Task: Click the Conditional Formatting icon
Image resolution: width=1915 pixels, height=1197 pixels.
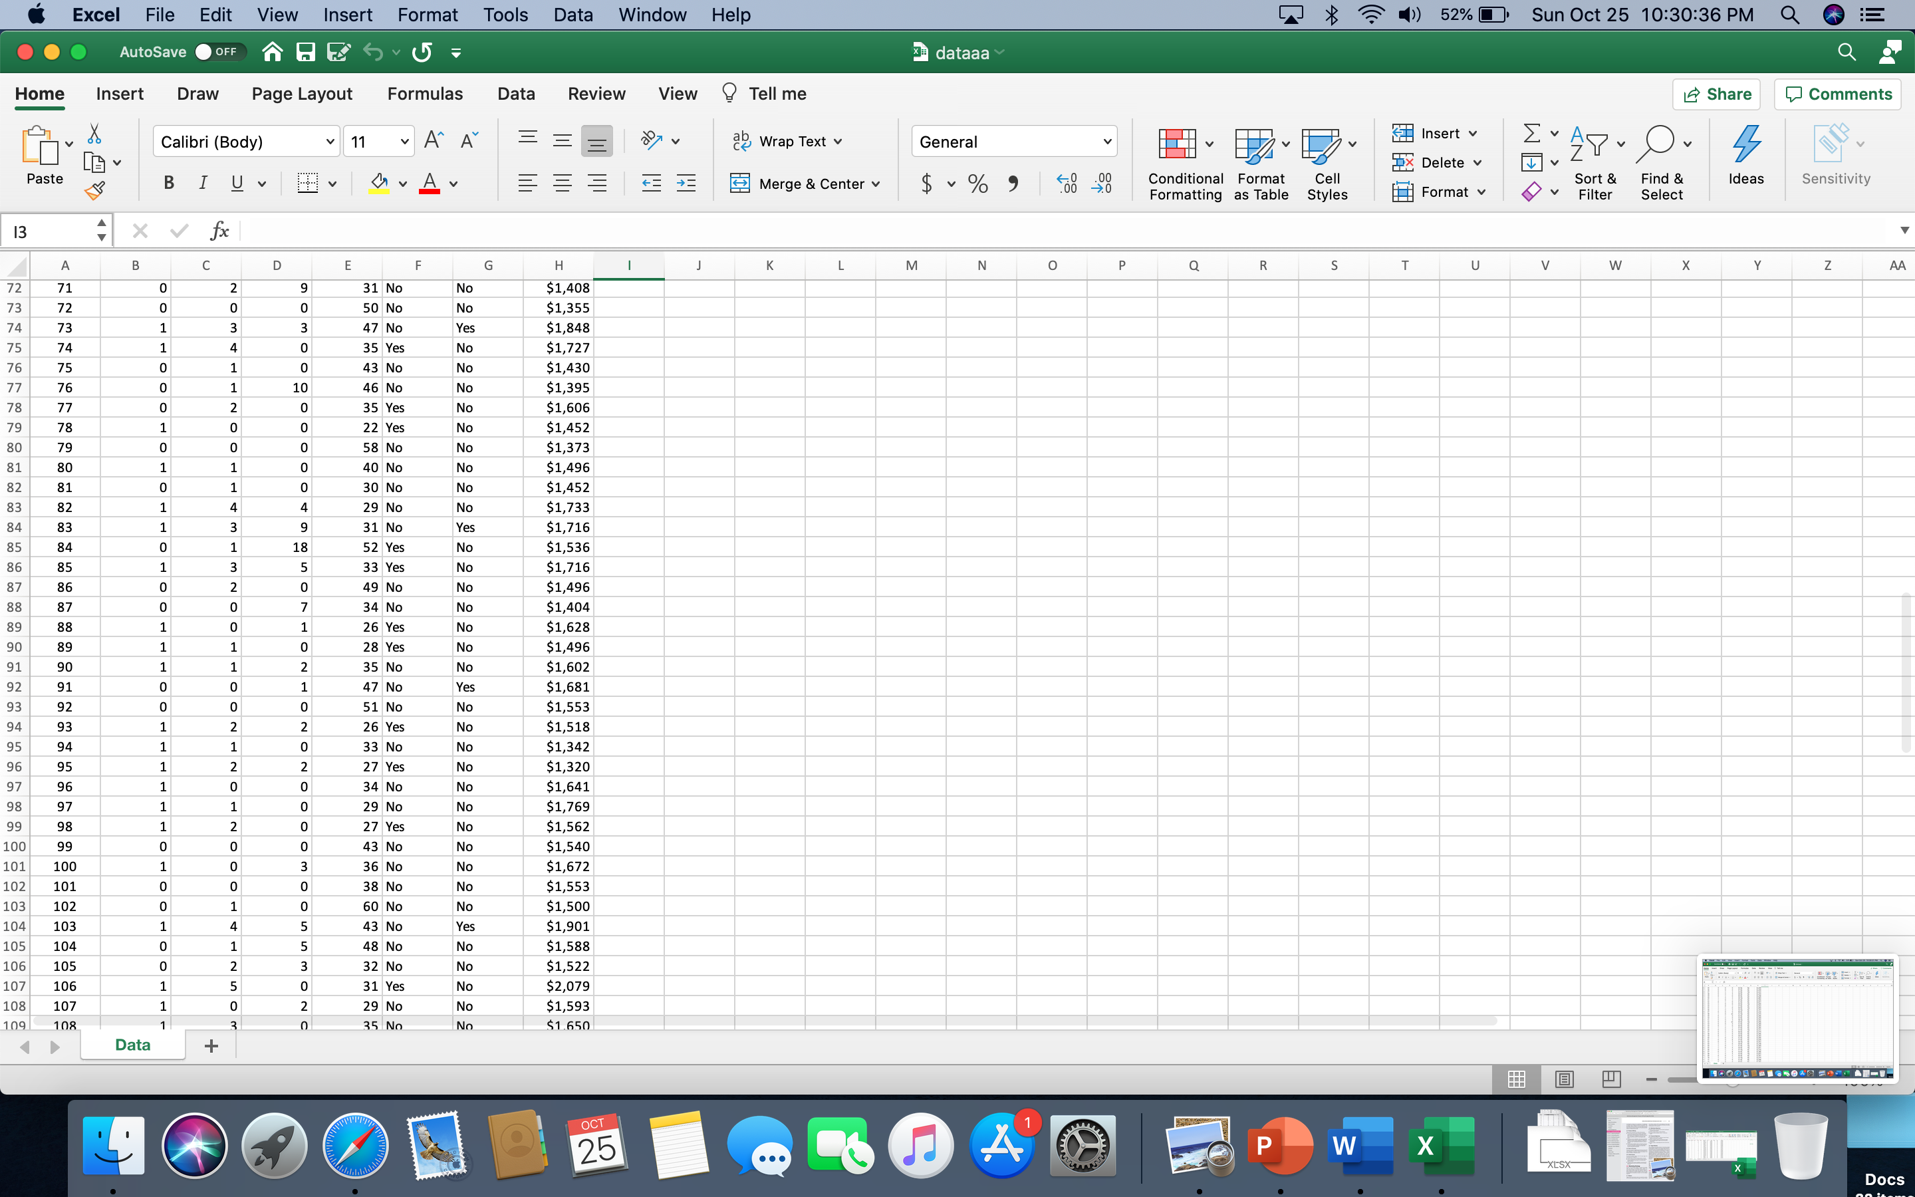Action: point(1177,144)
